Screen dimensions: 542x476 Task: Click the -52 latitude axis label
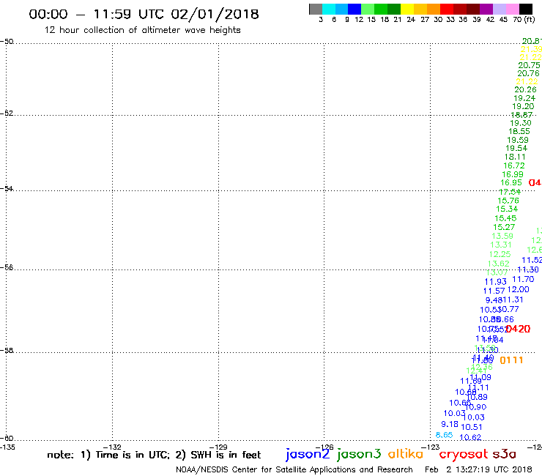pyautogui.click(x=7, y=113)
